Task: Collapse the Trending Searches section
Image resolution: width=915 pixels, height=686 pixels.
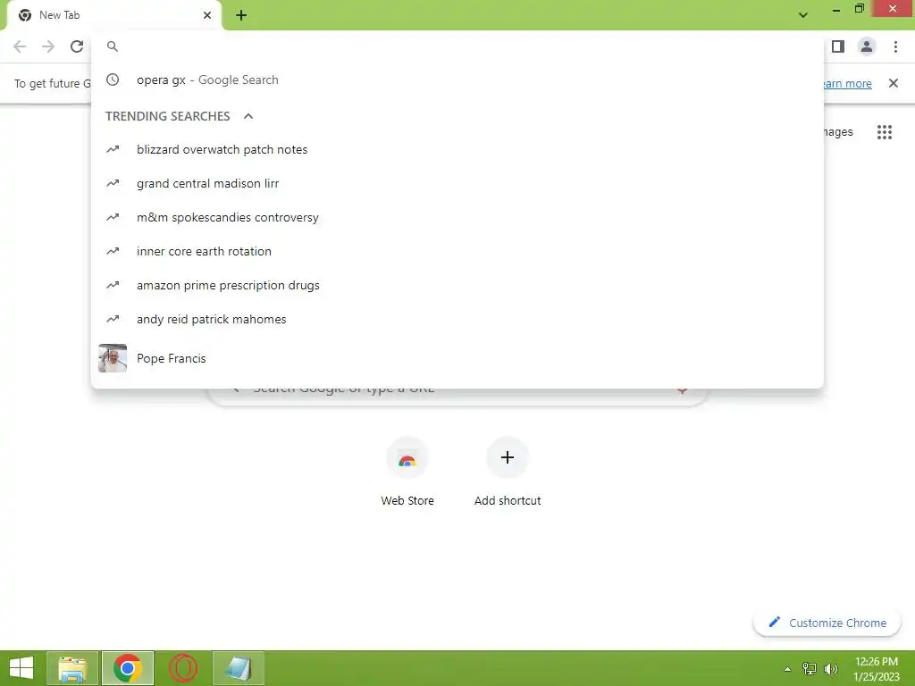Action: tap(248, 116)
